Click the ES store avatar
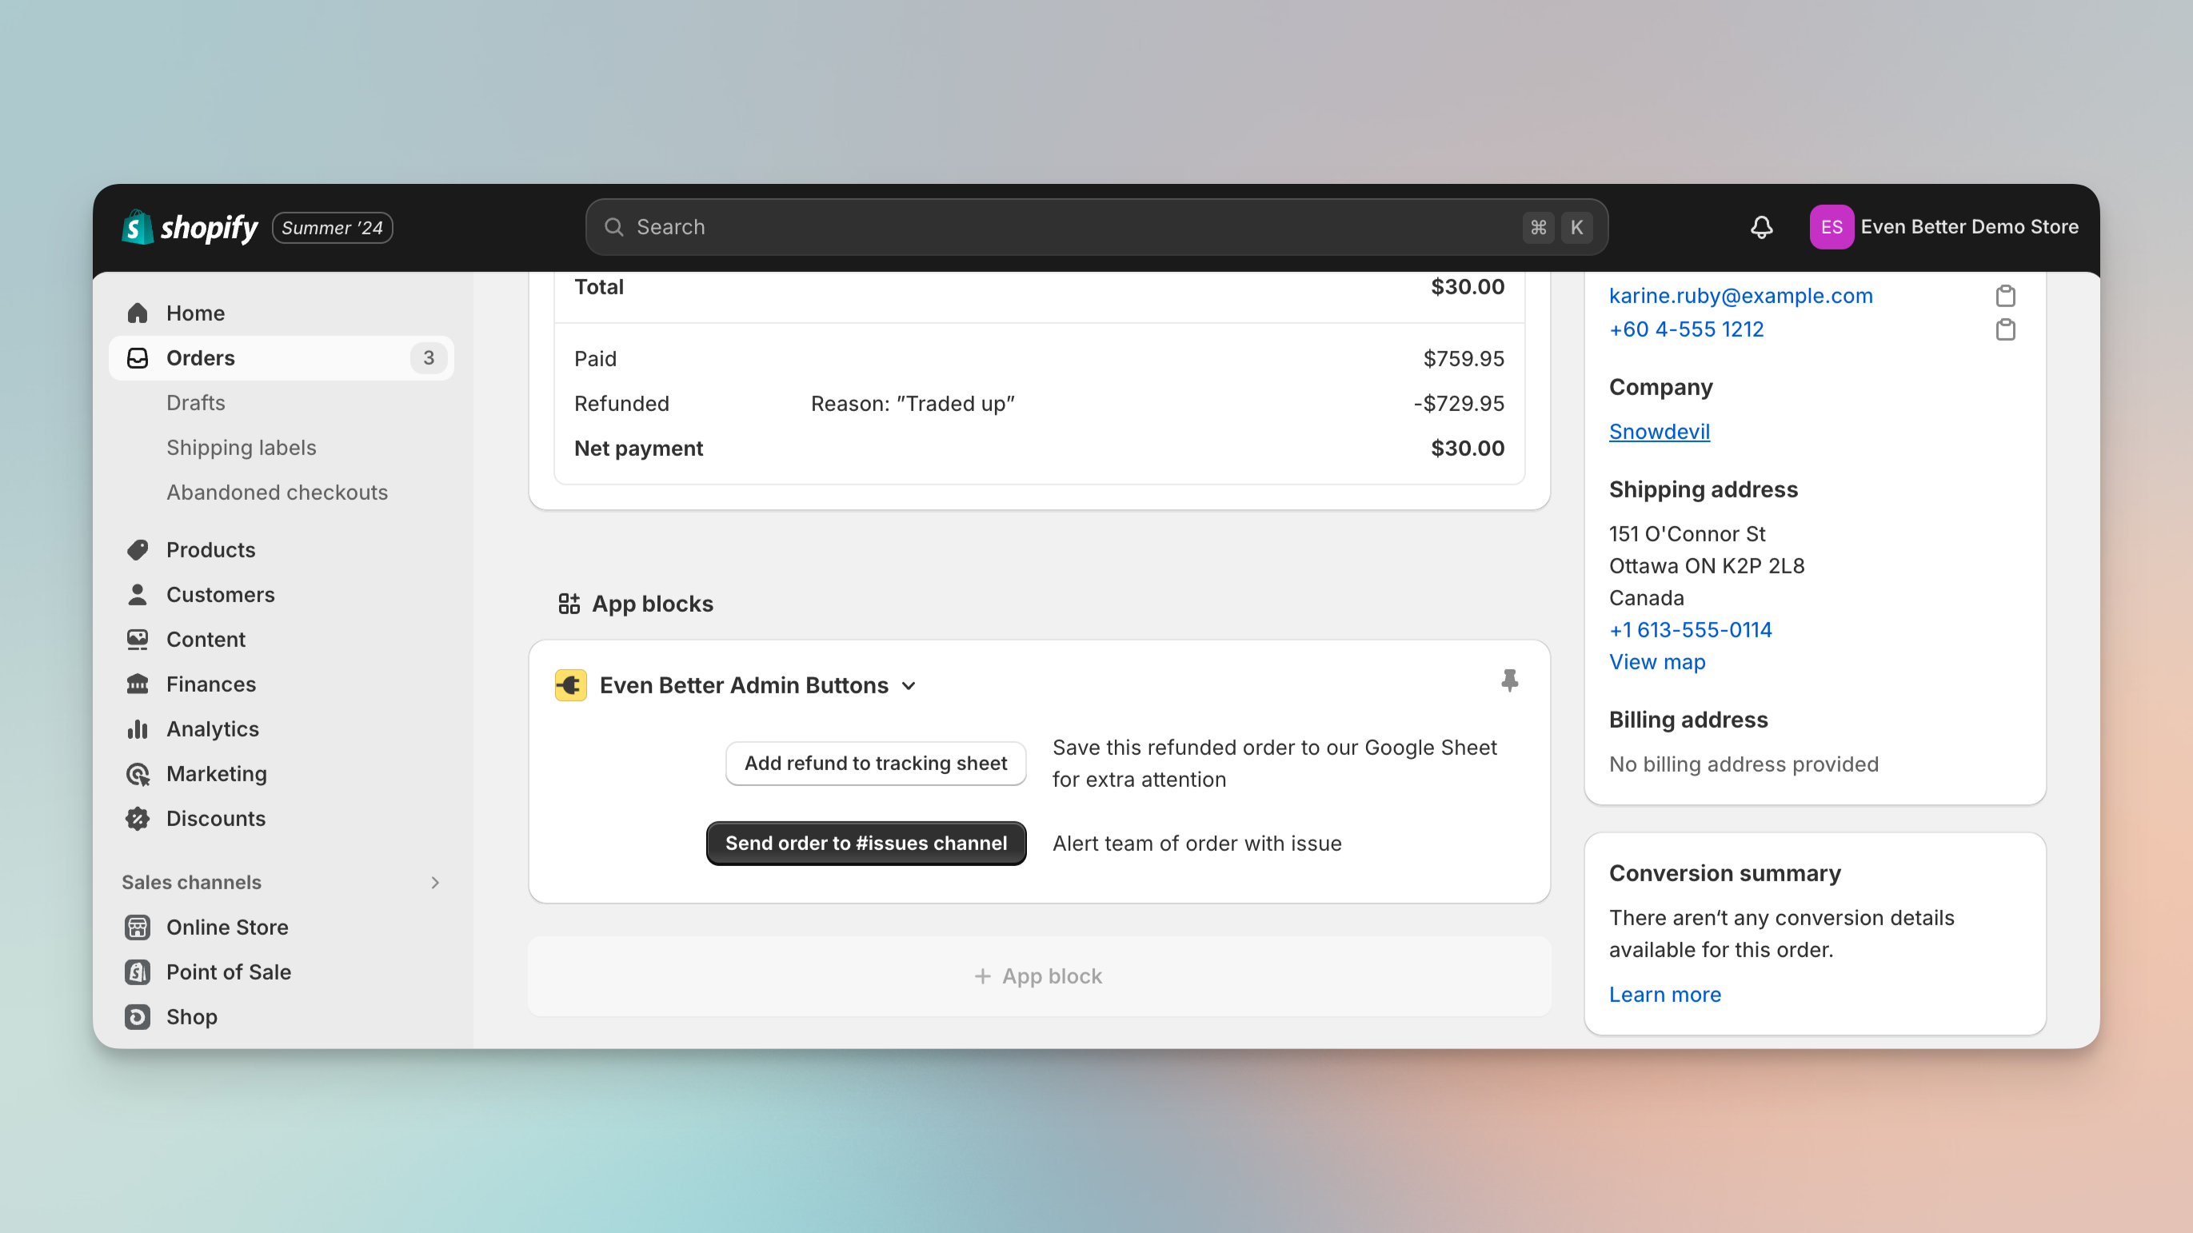 pyautogui.click(x=1831, y=227)
